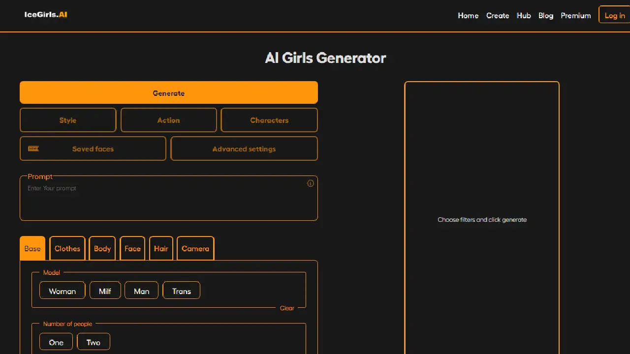Click the NEW badge on Saved faces

[x=33, y=148]
